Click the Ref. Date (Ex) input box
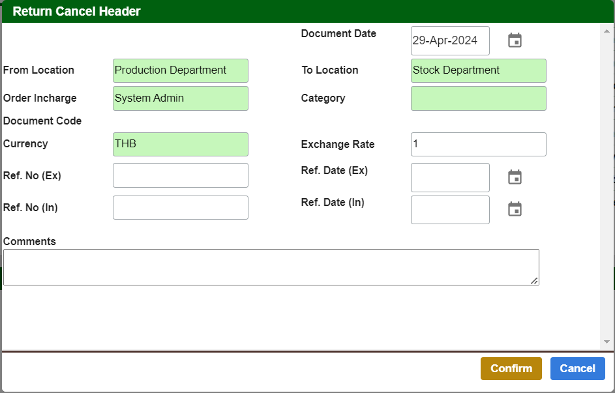Viewport: 615px width, 393px height. pyautogui.click(x=449, y=177)
